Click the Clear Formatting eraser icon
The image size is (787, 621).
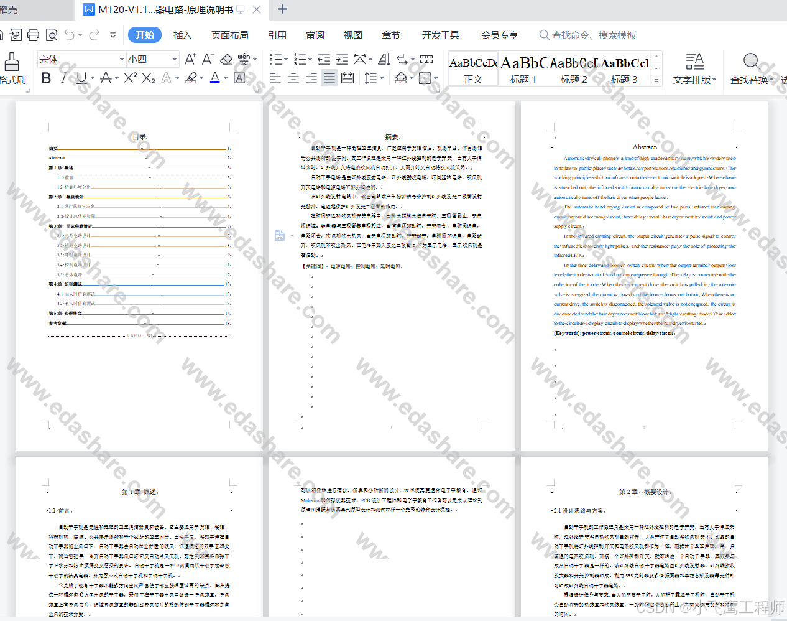226,59
